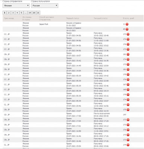Click the ellipsis pagination button
This screenshot has width=144, height=149.
(x=25, y=13)
